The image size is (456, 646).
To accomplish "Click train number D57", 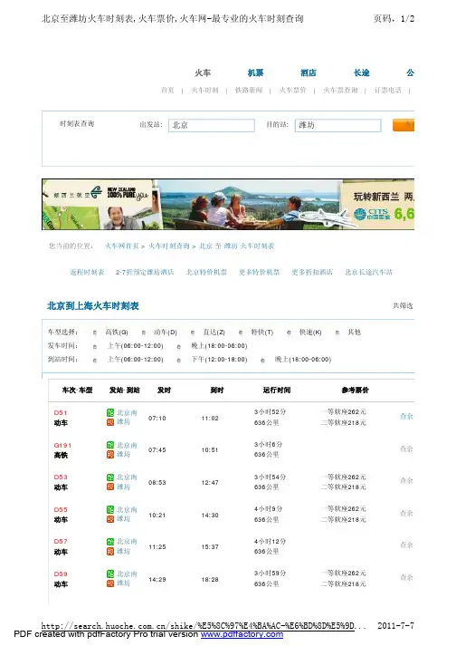I will click(61, 542).
